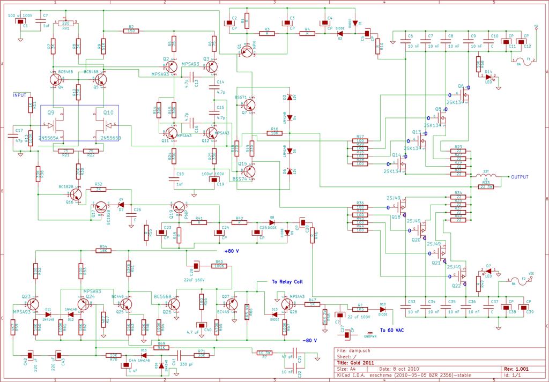The width and height of the screenshot is (549, 382).
Task: Select resistor R47 1K
Action: coord(313,304)
